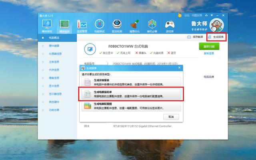
Task: Click the F0B0CTO1WW 台式电脑 title text
Action: [128, 46]
